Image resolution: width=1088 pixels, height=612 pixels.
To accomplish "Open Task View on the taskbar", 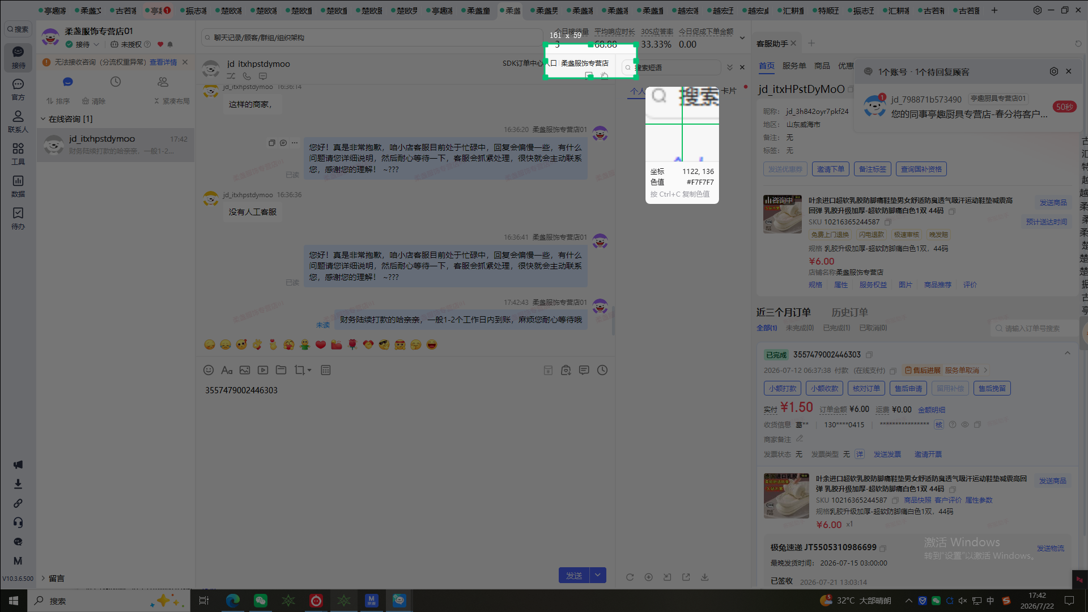I will [204, 601].
